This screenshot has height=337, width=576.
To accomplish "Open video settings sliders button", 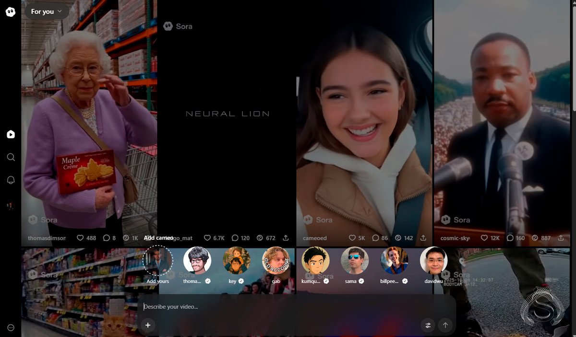I will (x=428, y=325).
